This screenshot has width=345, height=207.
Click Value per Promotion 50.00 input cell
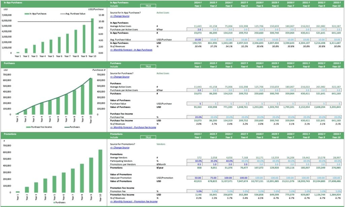click(x=194, y=178)
